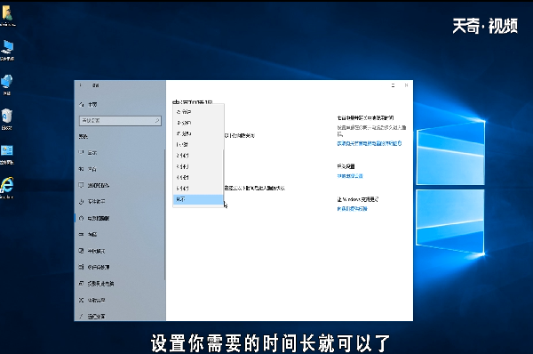Open Tablet mode (平板模式) settings

point(119,251)
